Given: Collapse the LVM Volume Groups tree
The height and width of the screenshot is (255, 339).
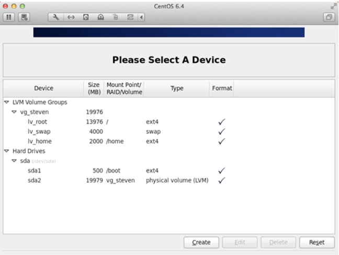Looking at the screenshot, I should (7, 103).
